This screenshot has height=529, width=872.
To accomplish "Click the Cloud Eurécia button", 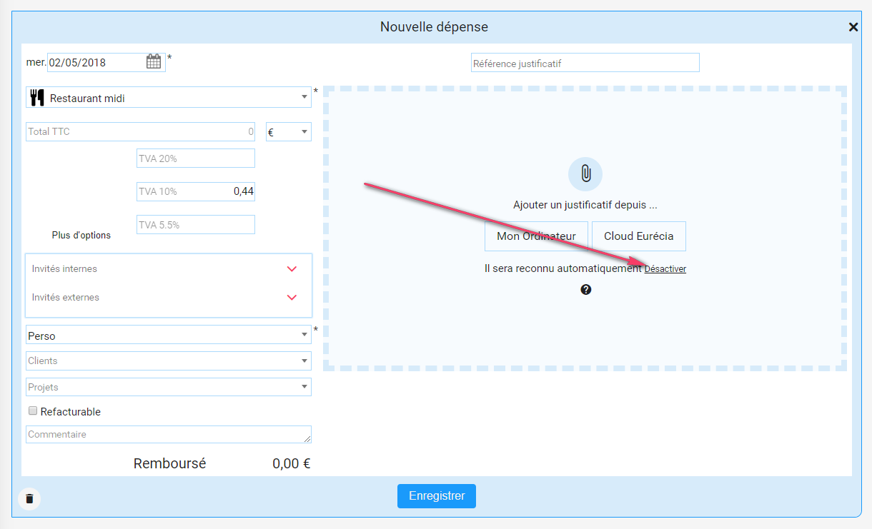I will (638, 236).
